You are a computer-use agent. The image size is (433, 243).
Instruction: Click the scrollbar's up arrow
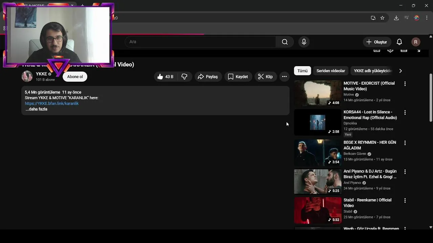[x=431, y=36]
